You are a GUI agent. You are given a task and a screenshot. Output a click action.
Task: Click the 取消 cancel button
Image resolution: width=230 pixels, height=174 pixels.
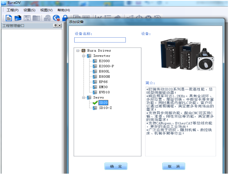(174, 166)
